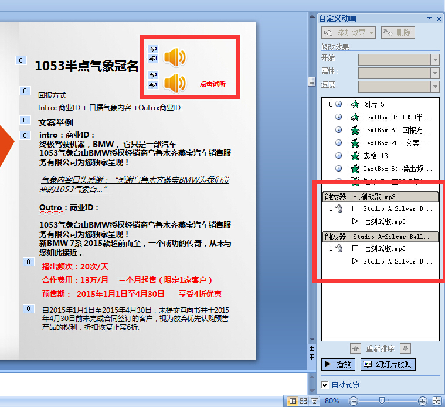Click the text 享受4折优惠
The width and height of the screenshot is (445, 407).
[200, 294]
